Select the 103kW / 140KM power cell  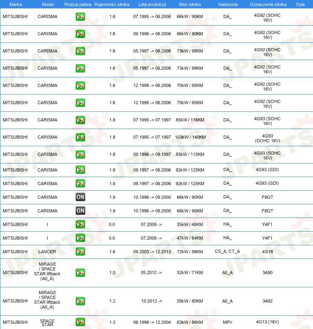(x=190, y=137)
